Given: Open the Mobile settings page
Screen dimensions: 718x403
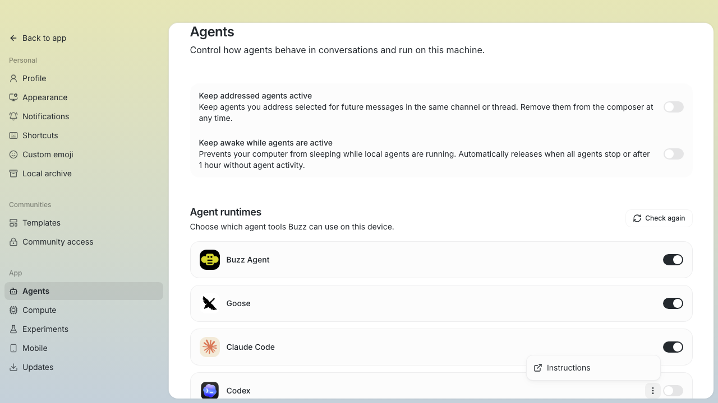Looking at the screenshot, I should coord(84,348).
